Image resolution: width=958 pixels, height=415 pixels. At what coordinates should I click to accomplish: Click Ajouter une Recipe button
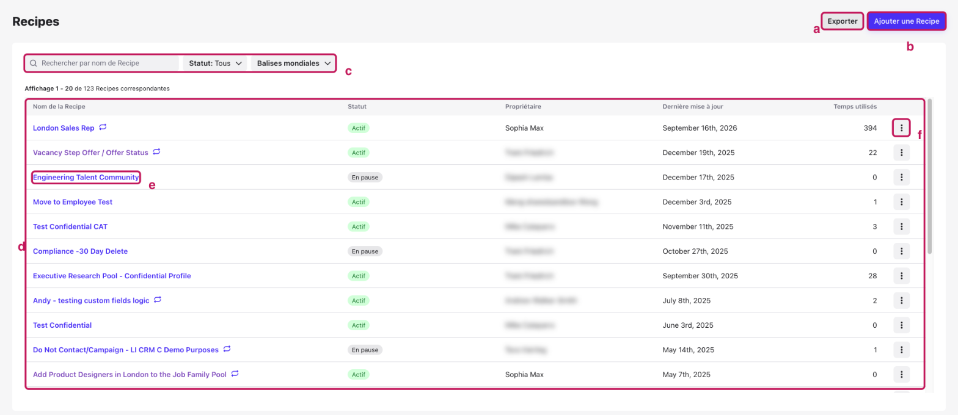click(907, 21)
